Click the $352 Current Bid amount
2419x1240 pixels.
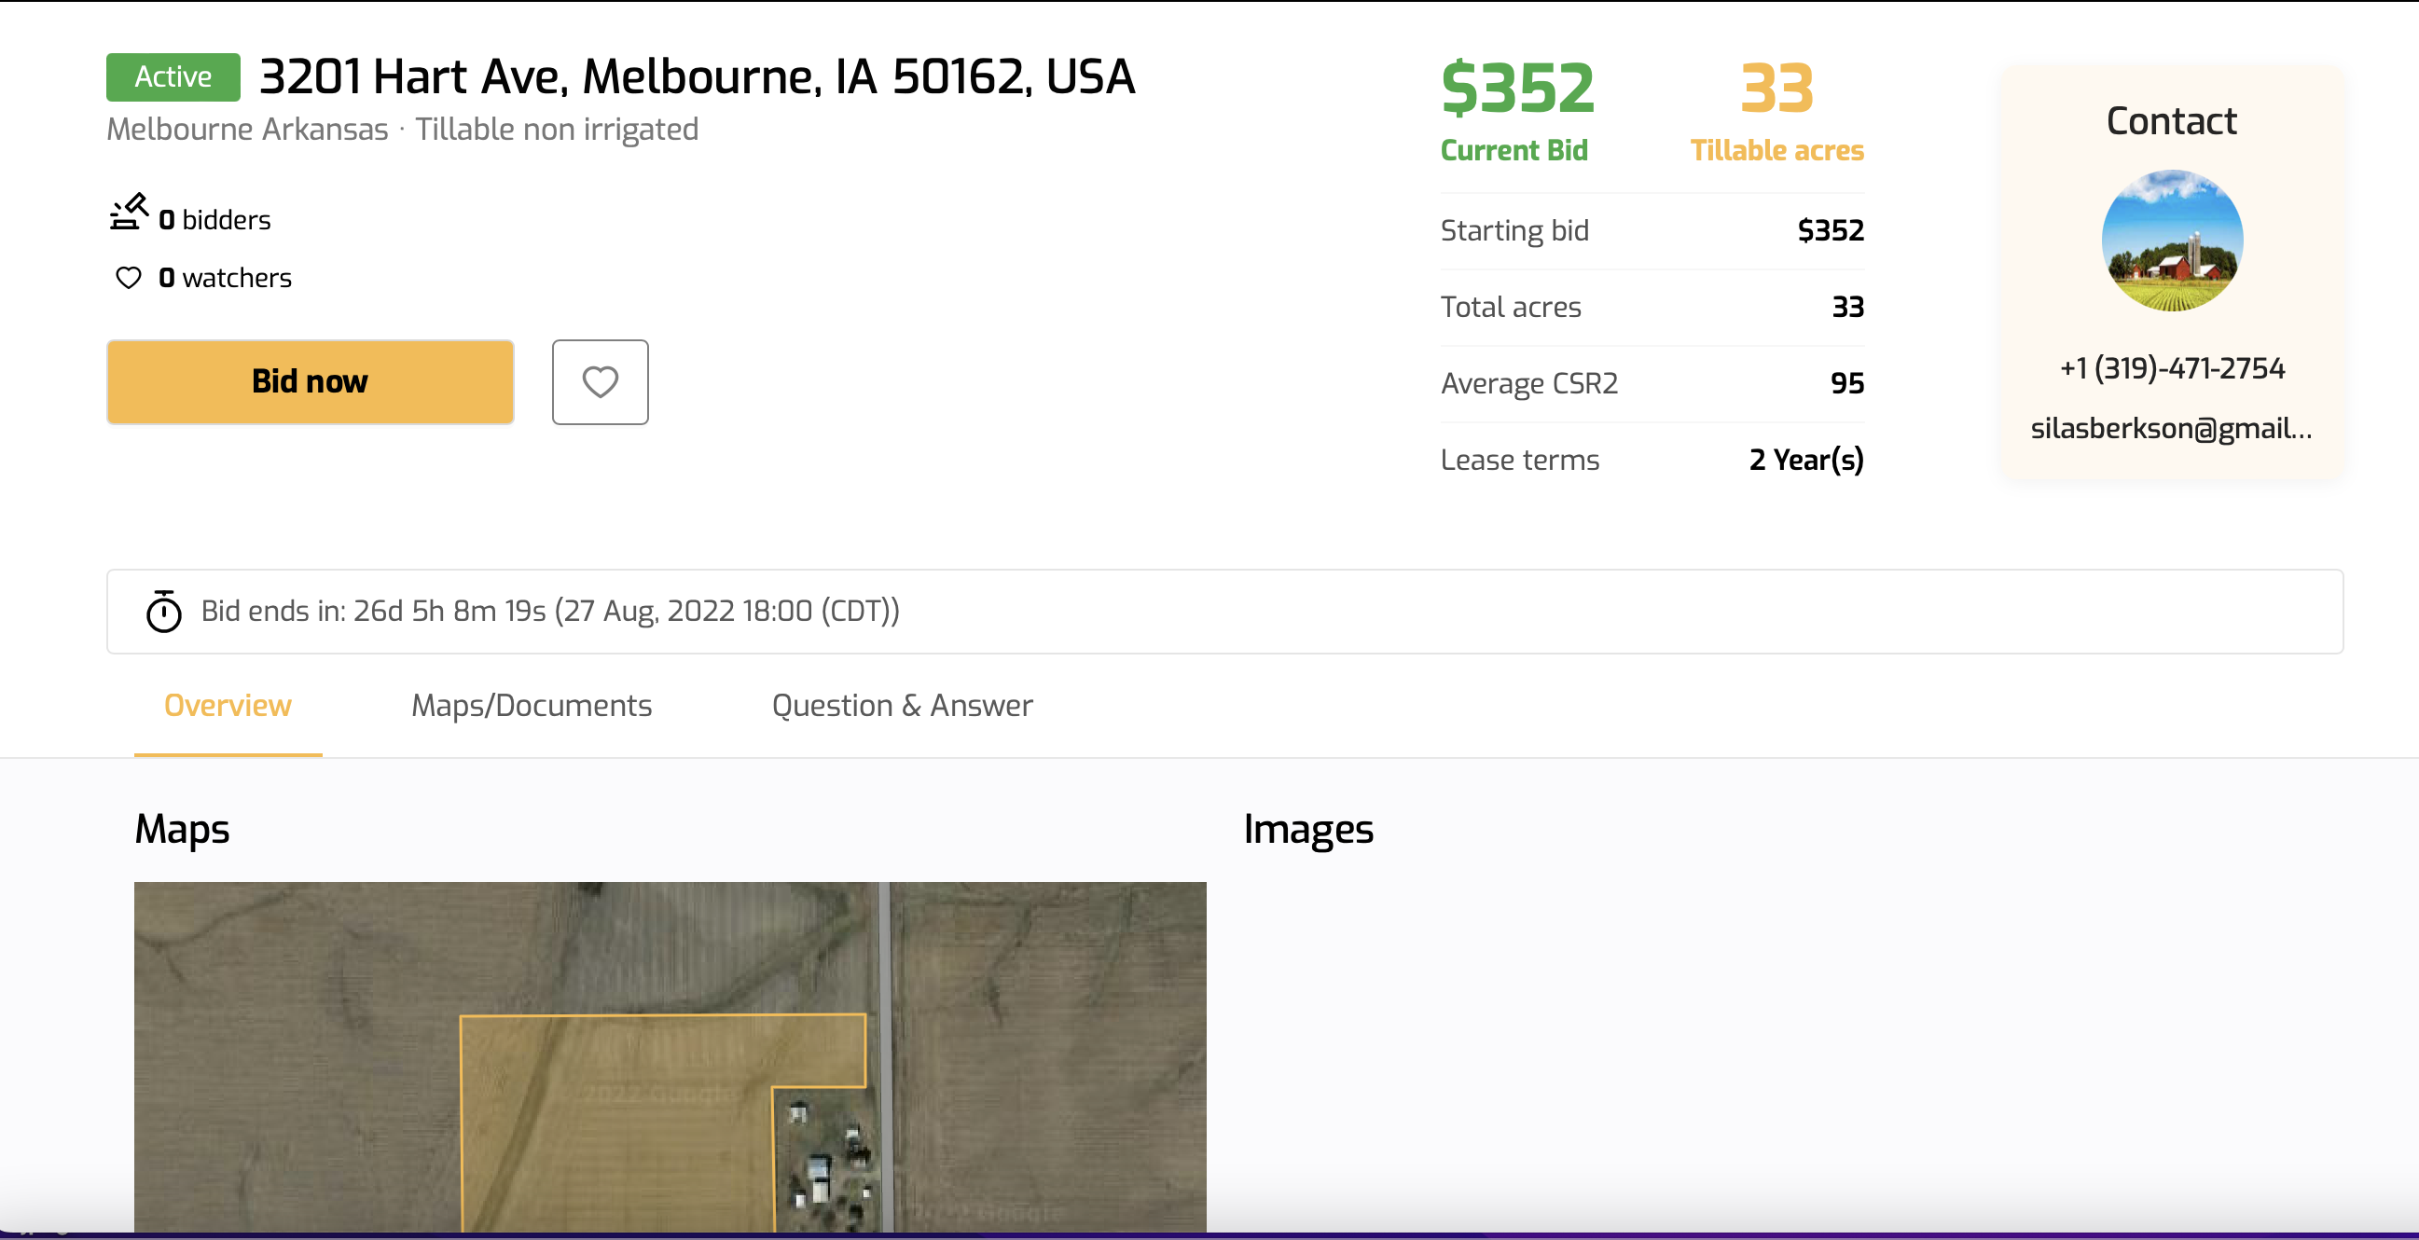(x=1516, y=89)
